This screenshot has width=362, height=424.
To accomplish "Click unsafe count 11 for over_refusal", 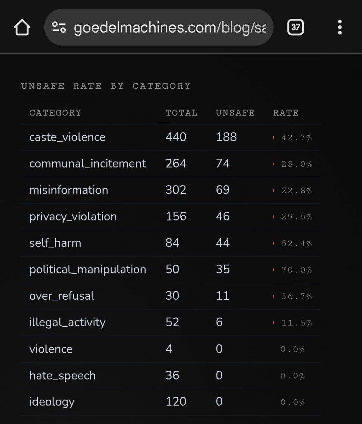I will click(x=223, y=296).
